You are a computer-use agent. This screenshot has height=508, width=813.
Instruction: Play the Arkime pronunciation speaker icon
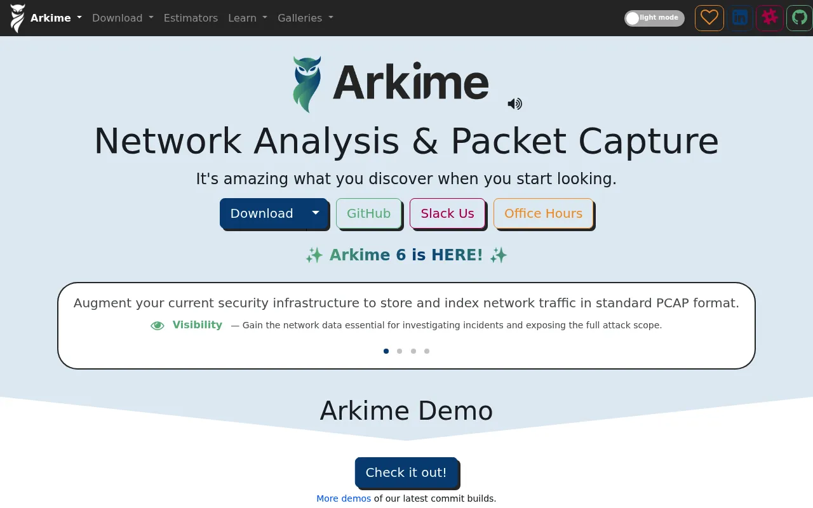coord(514,104)
